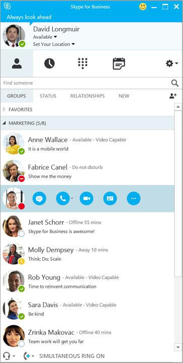
Task: Click the Find someone search field
Action: click(85, 83)
